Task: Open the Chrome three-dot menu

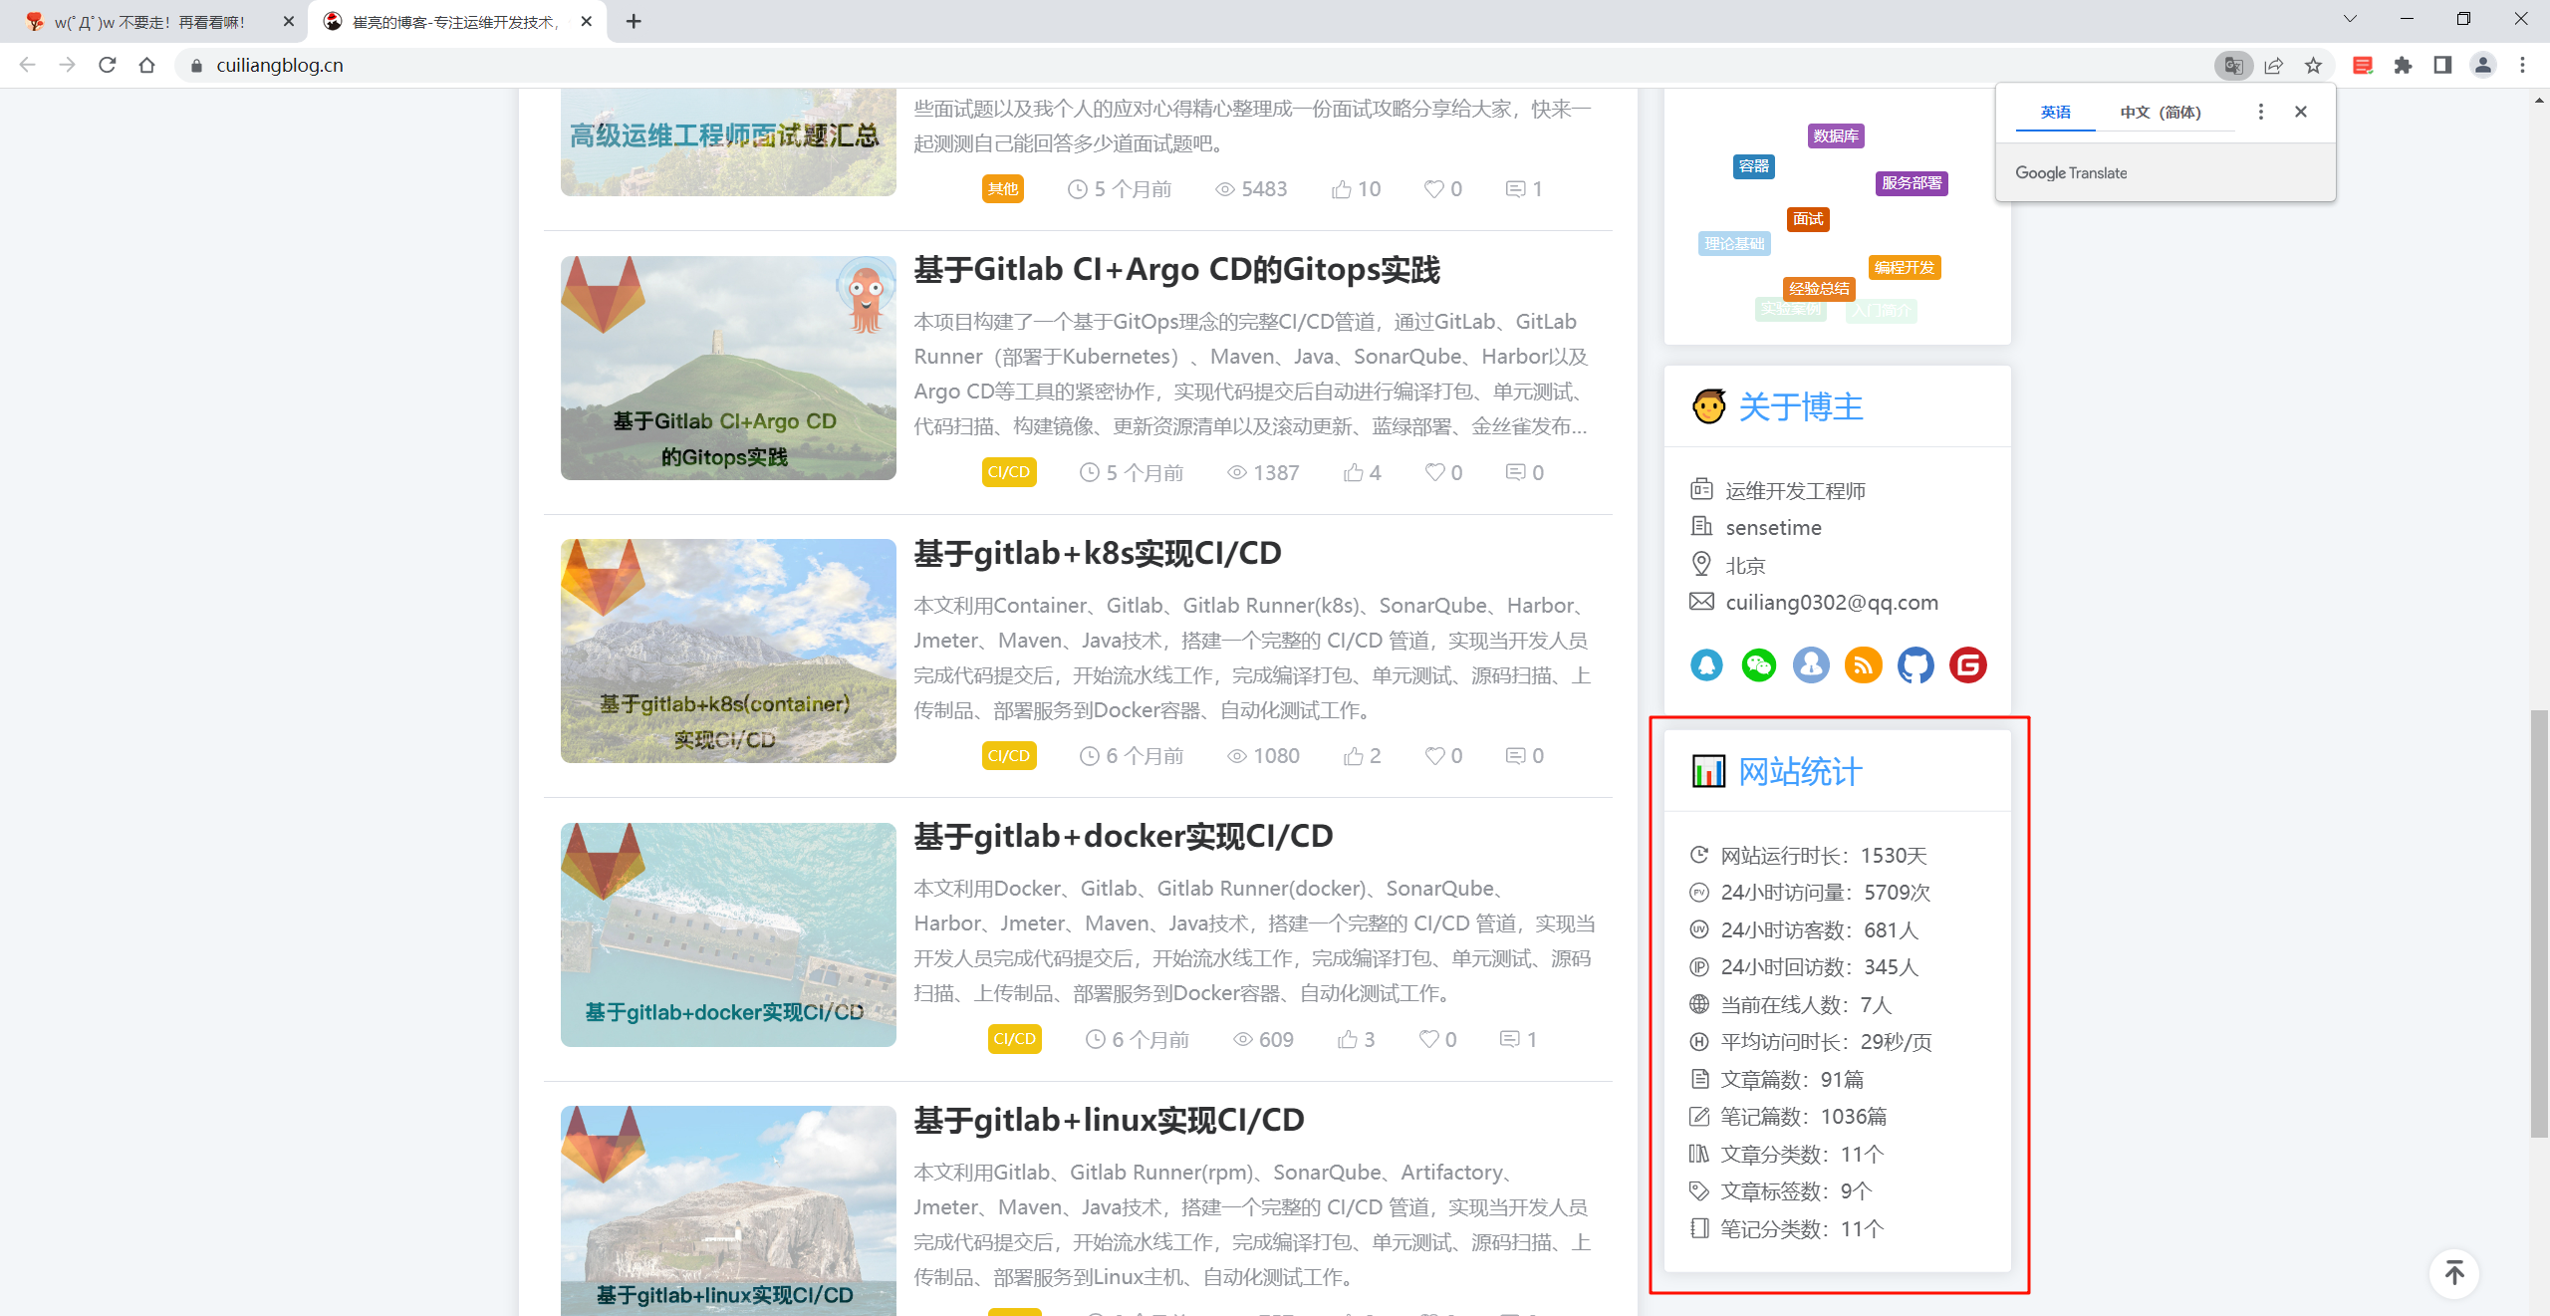Action: point(2522,66)
